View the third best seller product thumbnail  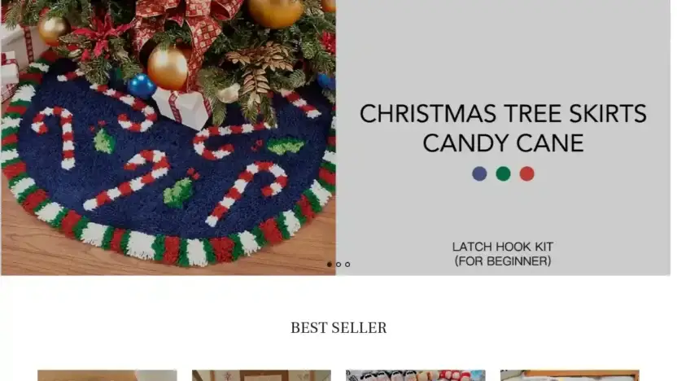(416, 375)
